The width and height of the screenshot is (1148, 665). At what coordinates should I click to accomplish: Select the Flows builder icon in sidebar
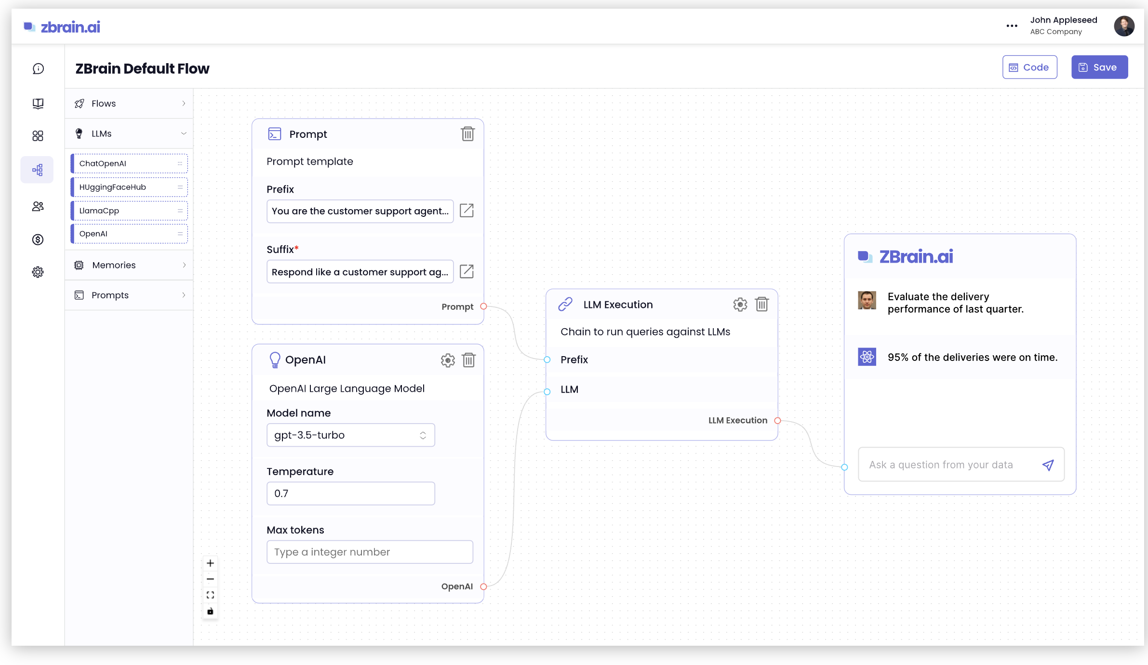(37, 170)
